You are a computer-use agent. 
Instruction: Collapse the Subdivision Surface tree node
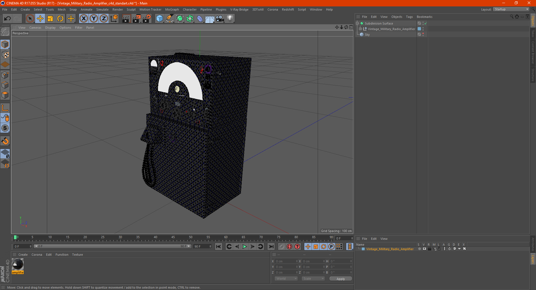click(x=357, y=23)
